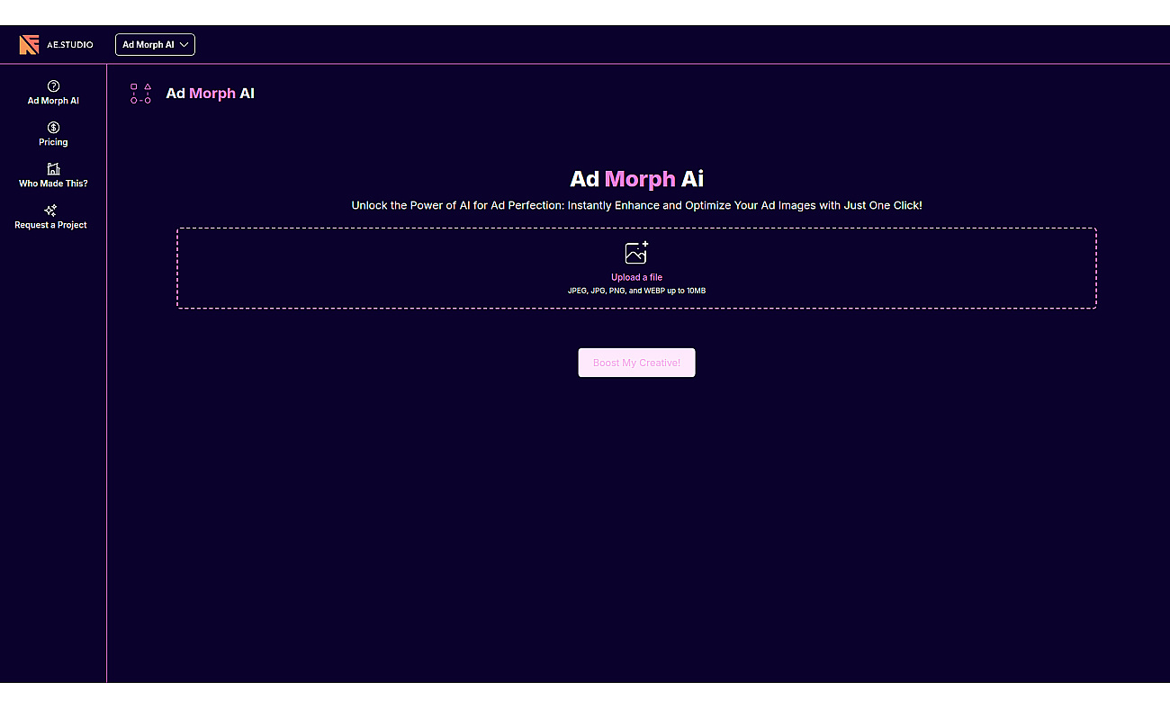Click the dollar sign Pricing icon
Image resolution: width=1170 pixels, height=709 pixels.
[x=53, y=128]
